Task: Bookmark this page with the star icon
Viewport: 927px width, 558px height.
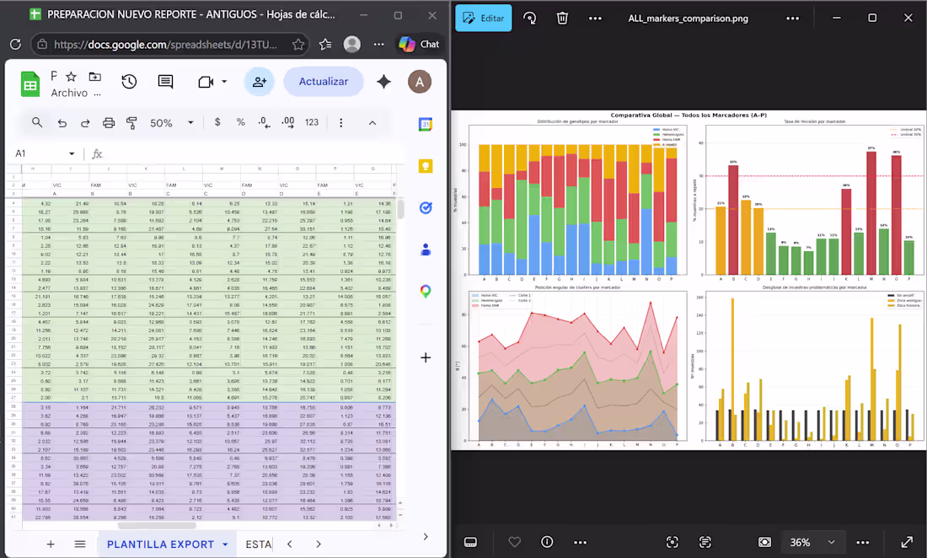Action: point(298,45)
